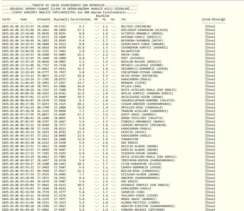Screen dimensions: 244x211
Task: Click depth value 74.4
Action: (81, 90)
